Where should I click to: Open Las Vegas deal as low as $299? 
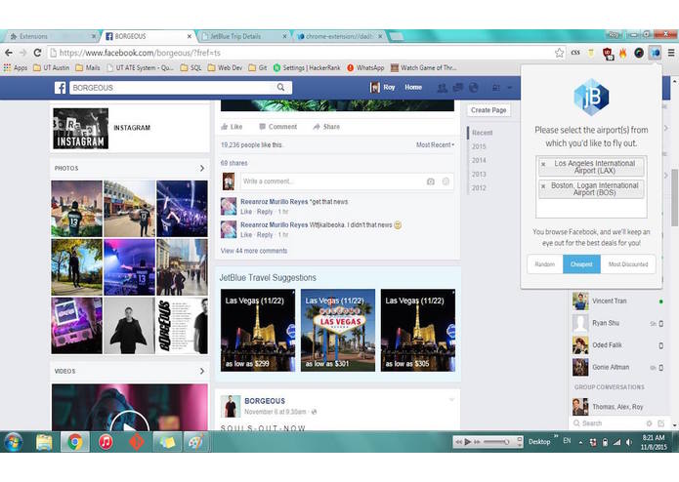pos(258,330)
